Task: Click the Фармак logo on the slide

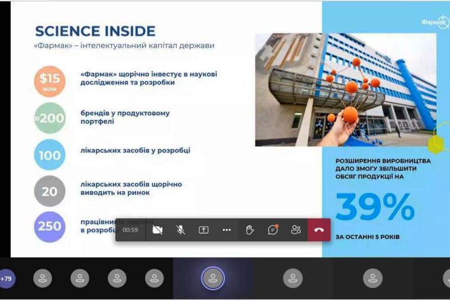Action: (x=435, y=22)
